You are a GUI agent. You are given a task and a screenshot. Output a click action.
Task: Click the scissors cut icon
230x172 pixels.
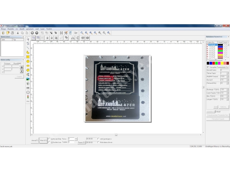(x=18, y=33)
